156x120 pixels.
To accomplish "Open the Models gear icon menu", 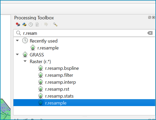I will click(x=18, y=24).
